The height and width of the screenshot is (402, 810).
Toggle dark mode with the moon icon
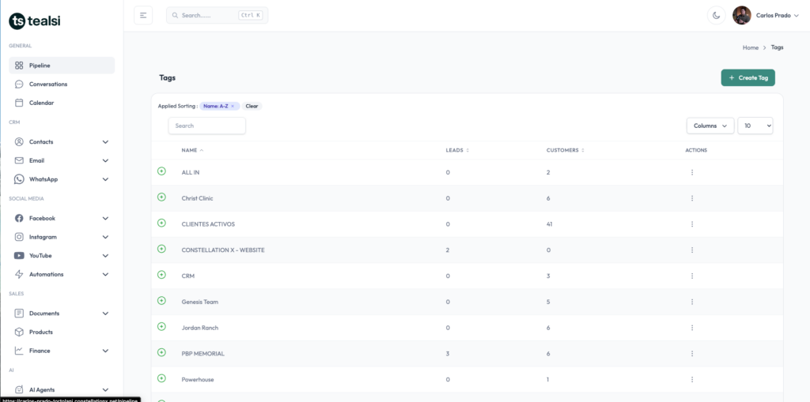point(716,15)
